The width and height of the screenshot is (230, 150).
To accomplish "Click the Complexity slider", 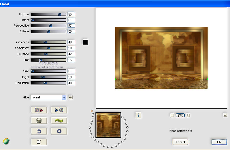I will (x=48, y=48).
